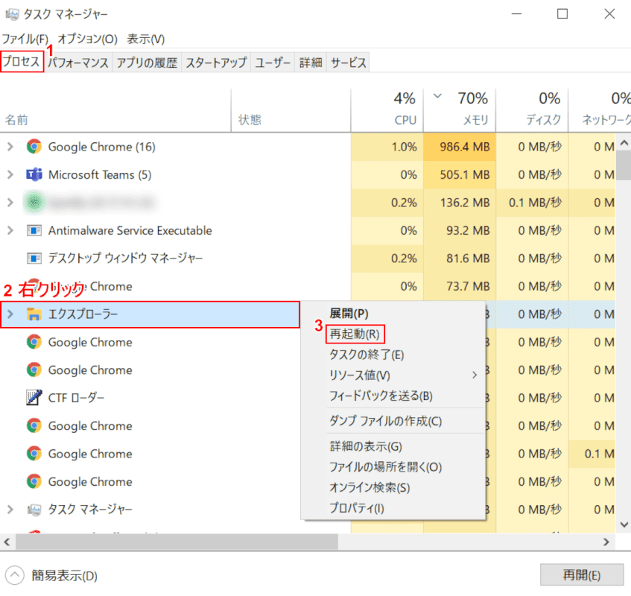Screen dimensions: 631x596
Task: Click the 986.4 MB memory cell
Action: (x=460, y=147)
